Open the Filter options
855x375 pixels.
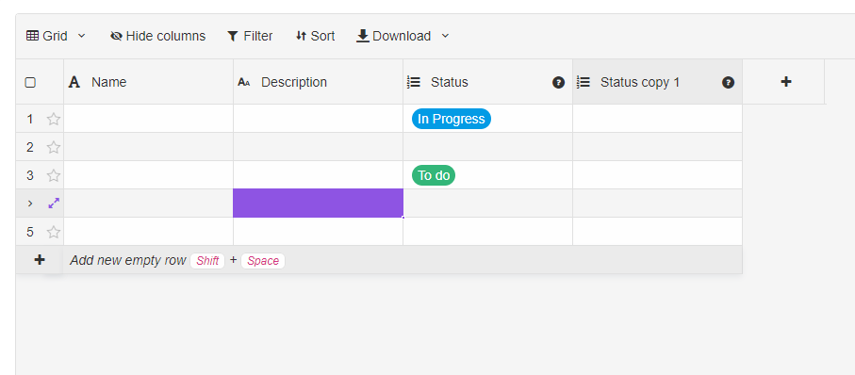(x=250, y=36)
